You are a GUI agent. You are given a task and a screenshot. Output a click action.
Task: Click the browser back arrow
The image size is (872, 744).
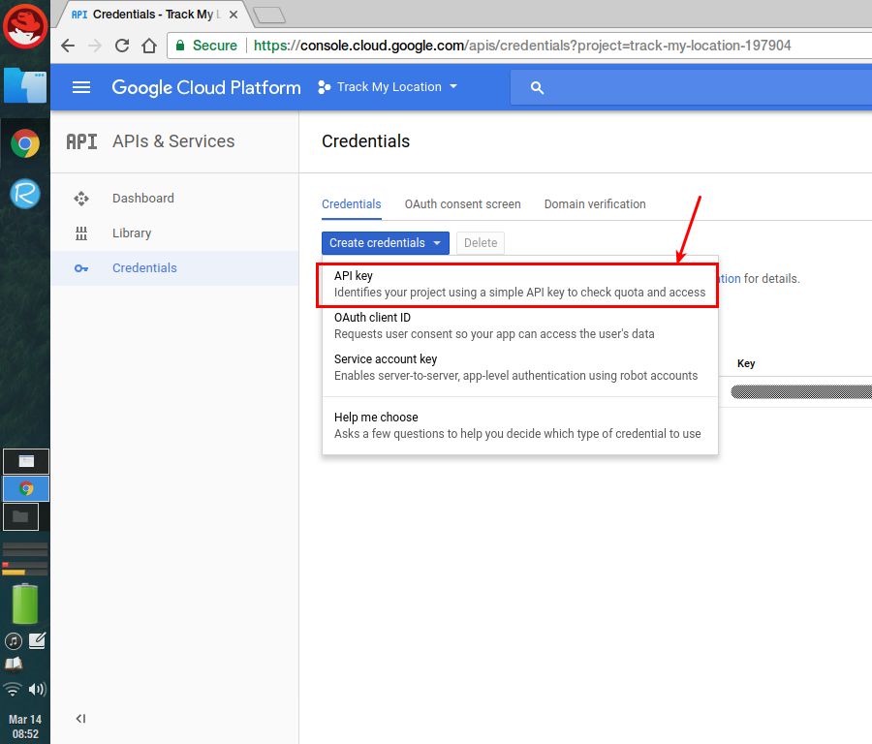click(68, 46)
